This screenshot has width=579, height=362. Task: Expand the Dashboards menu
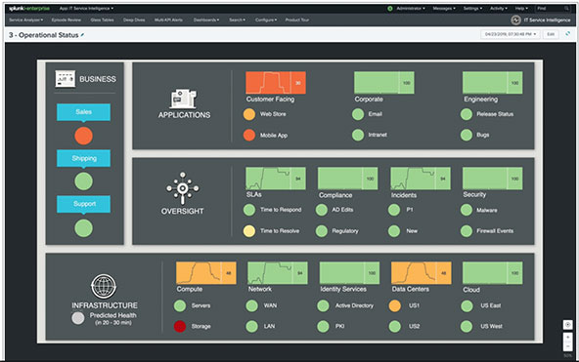206,20
